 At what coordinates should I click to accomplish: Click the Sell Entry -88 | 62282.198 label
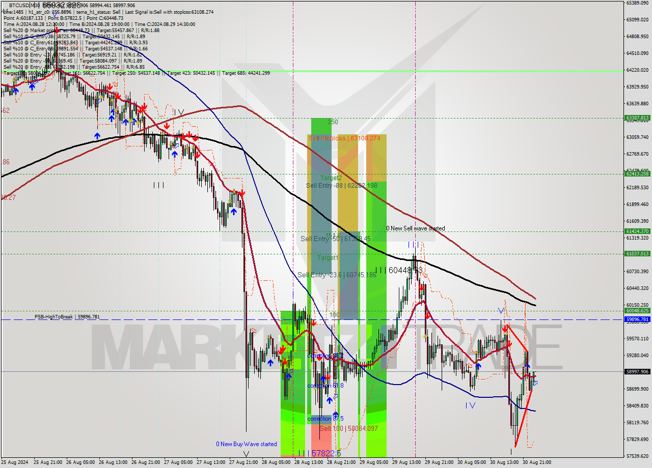[x=342, y=186]
